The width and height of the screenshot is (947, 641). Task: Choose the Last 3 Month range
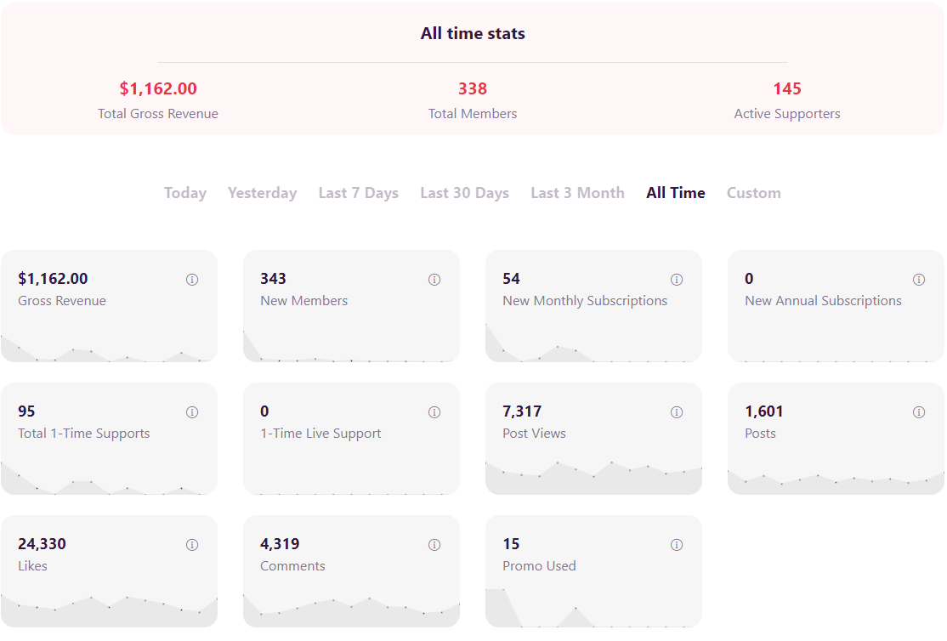577,193
